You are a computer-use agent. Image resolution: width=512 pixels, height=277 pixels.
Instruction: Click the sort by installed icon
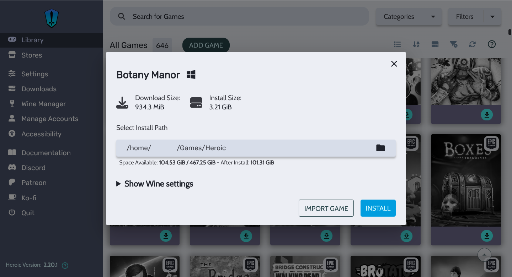coord(435,44)
